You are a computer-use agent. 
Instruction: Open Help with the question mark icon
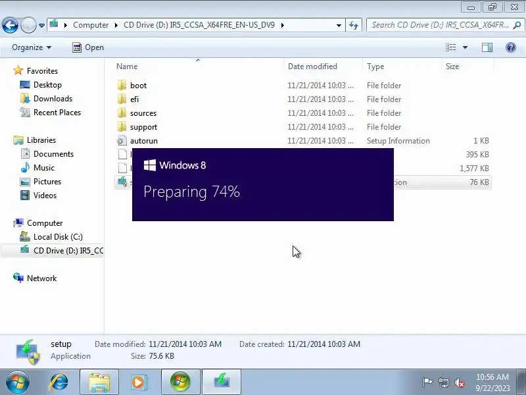click(511, 47)
